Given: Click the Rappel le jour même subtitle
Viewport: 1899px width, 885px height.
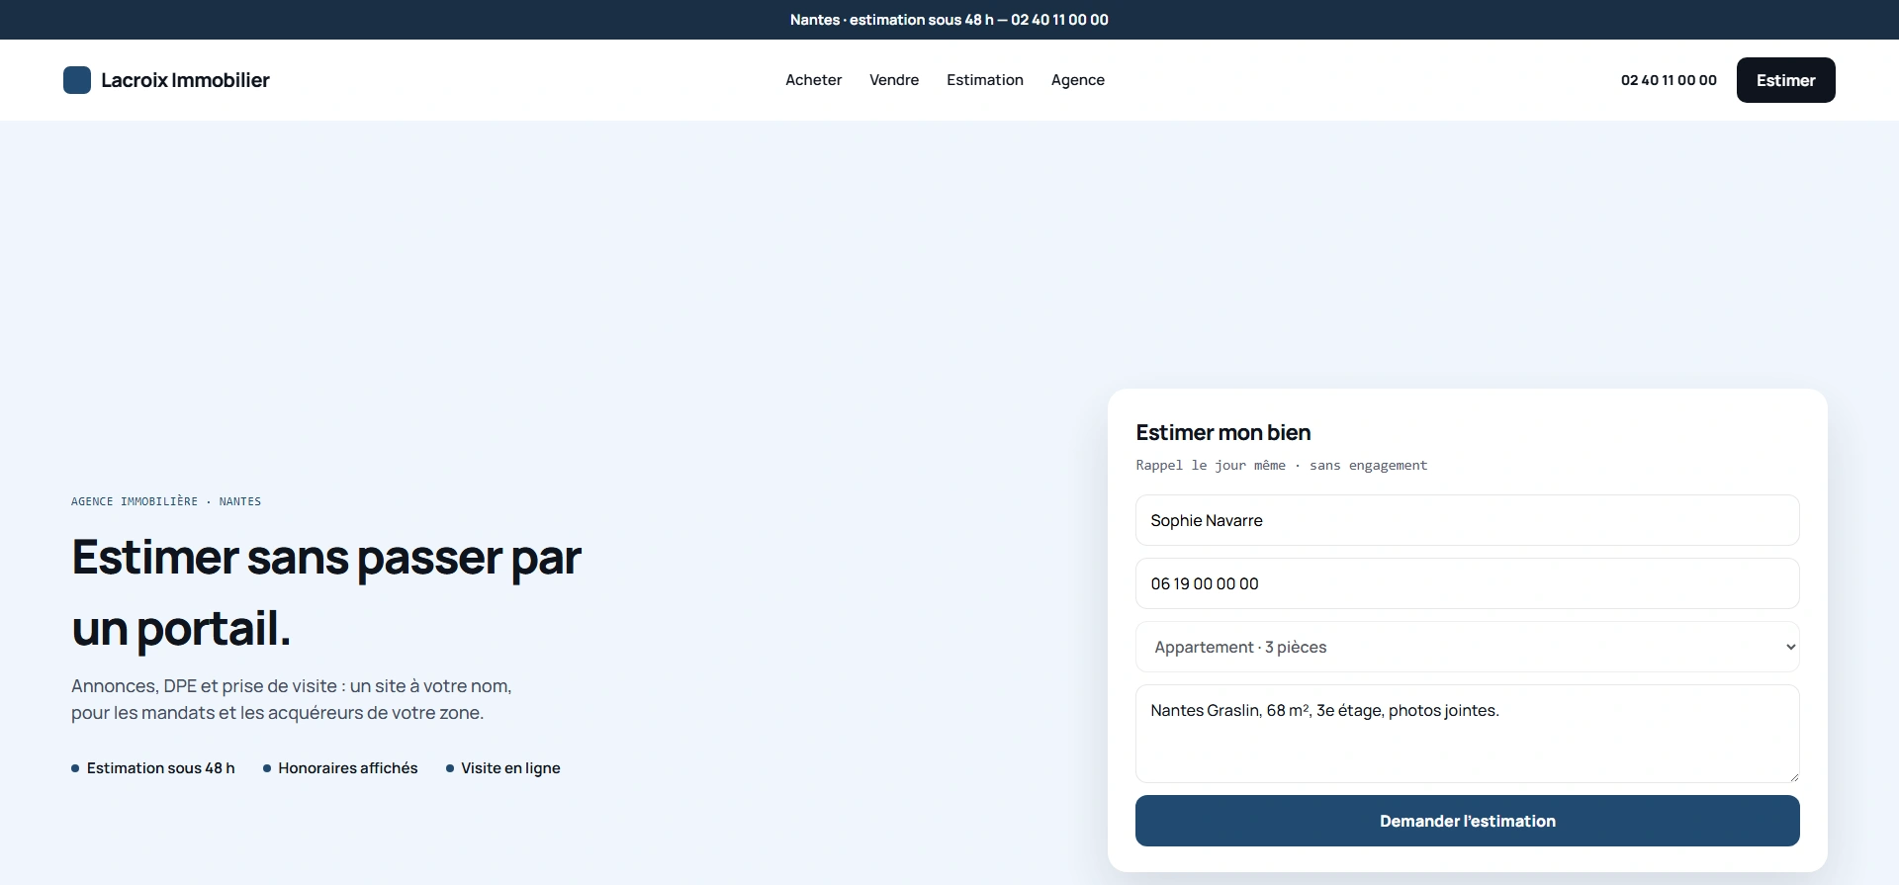Looking at the screenshot, I should [1282, 466].
